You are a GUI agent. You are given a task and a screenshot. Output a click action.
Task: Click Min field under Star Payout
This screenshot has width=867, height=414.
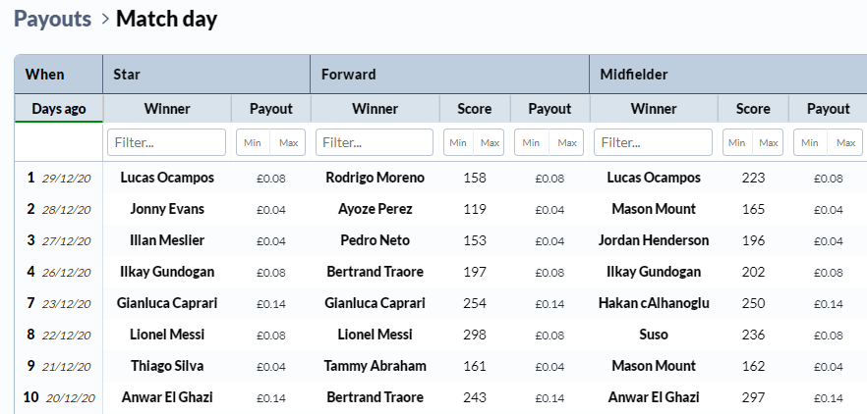click(x=254, y=142)
